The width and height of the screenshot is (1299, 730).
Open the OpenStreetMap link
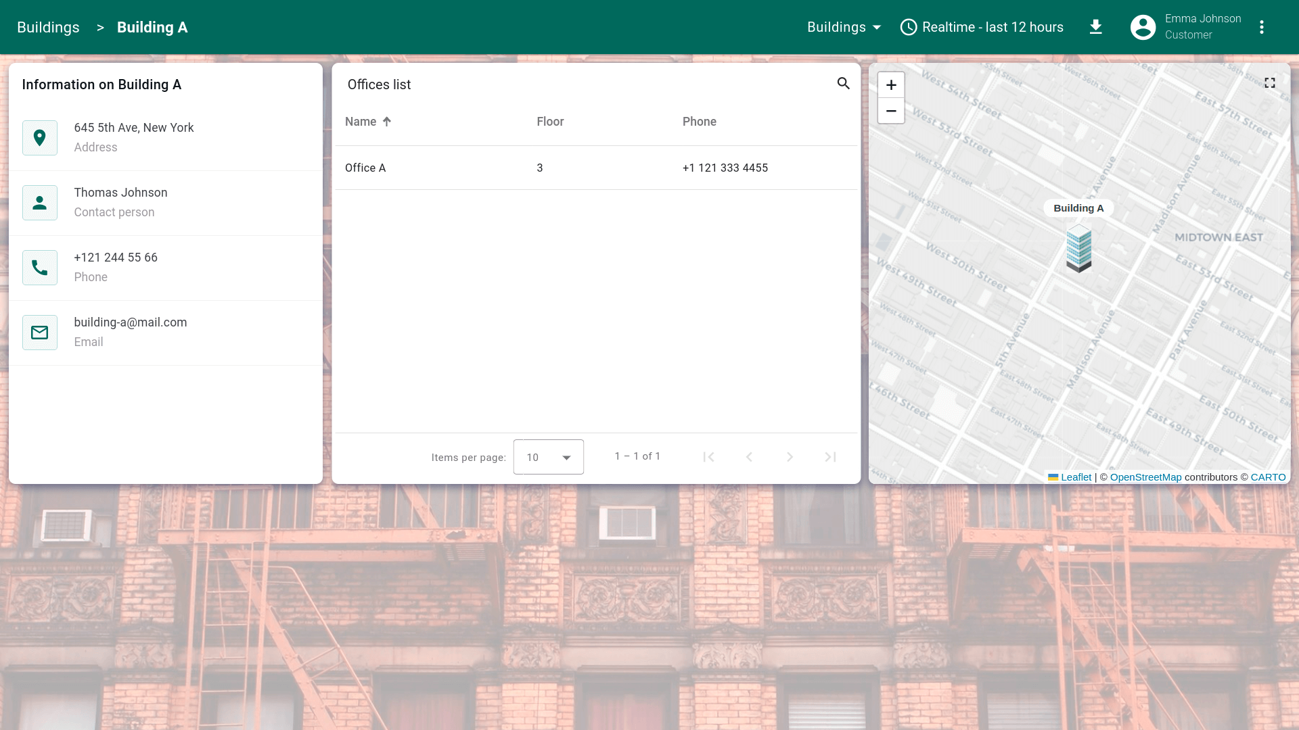click(1145, 477)
